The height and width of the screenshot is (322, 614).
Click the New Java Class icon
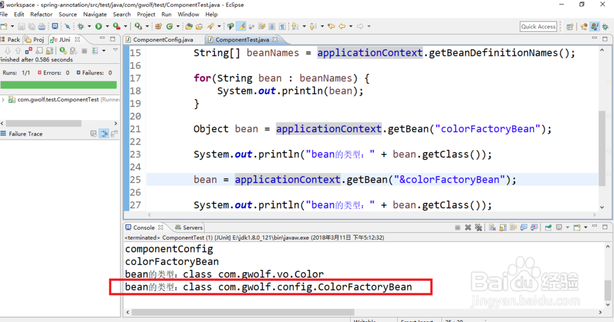[169, 26]
